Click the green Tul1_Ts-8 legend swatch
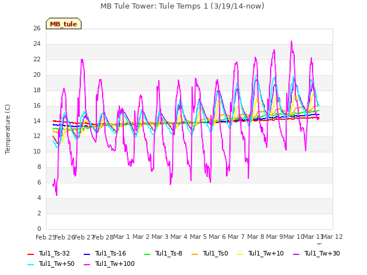The image size is (367, 275). tap(147, 254)
